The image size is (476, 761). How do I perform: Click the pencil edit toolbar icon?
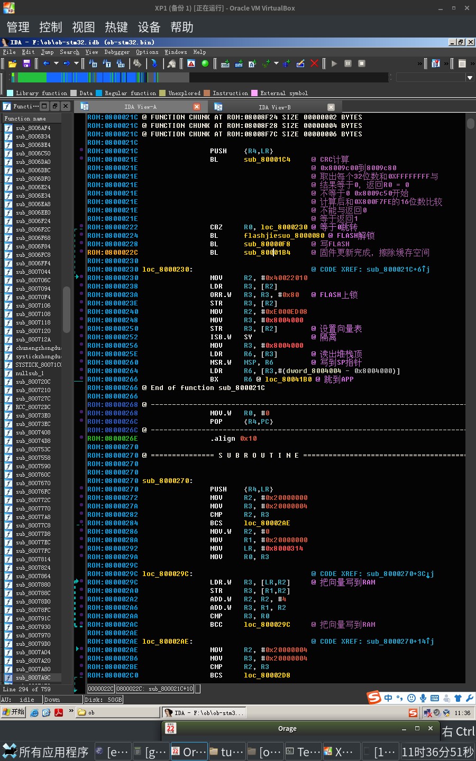(300, 64)
